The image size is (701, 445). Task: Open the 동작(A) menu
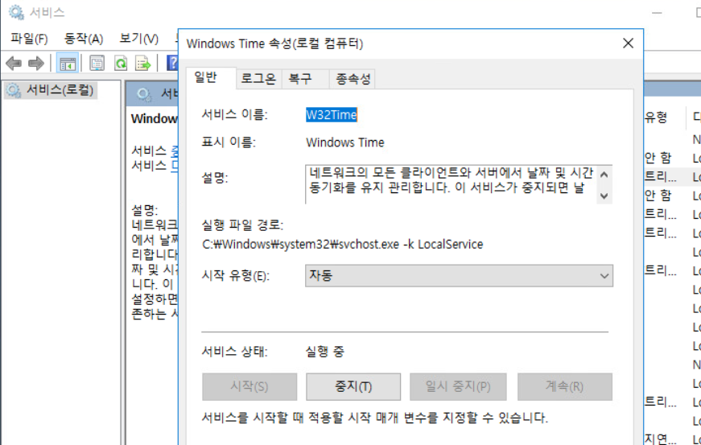pyautogui.click(x=84, y=39)
